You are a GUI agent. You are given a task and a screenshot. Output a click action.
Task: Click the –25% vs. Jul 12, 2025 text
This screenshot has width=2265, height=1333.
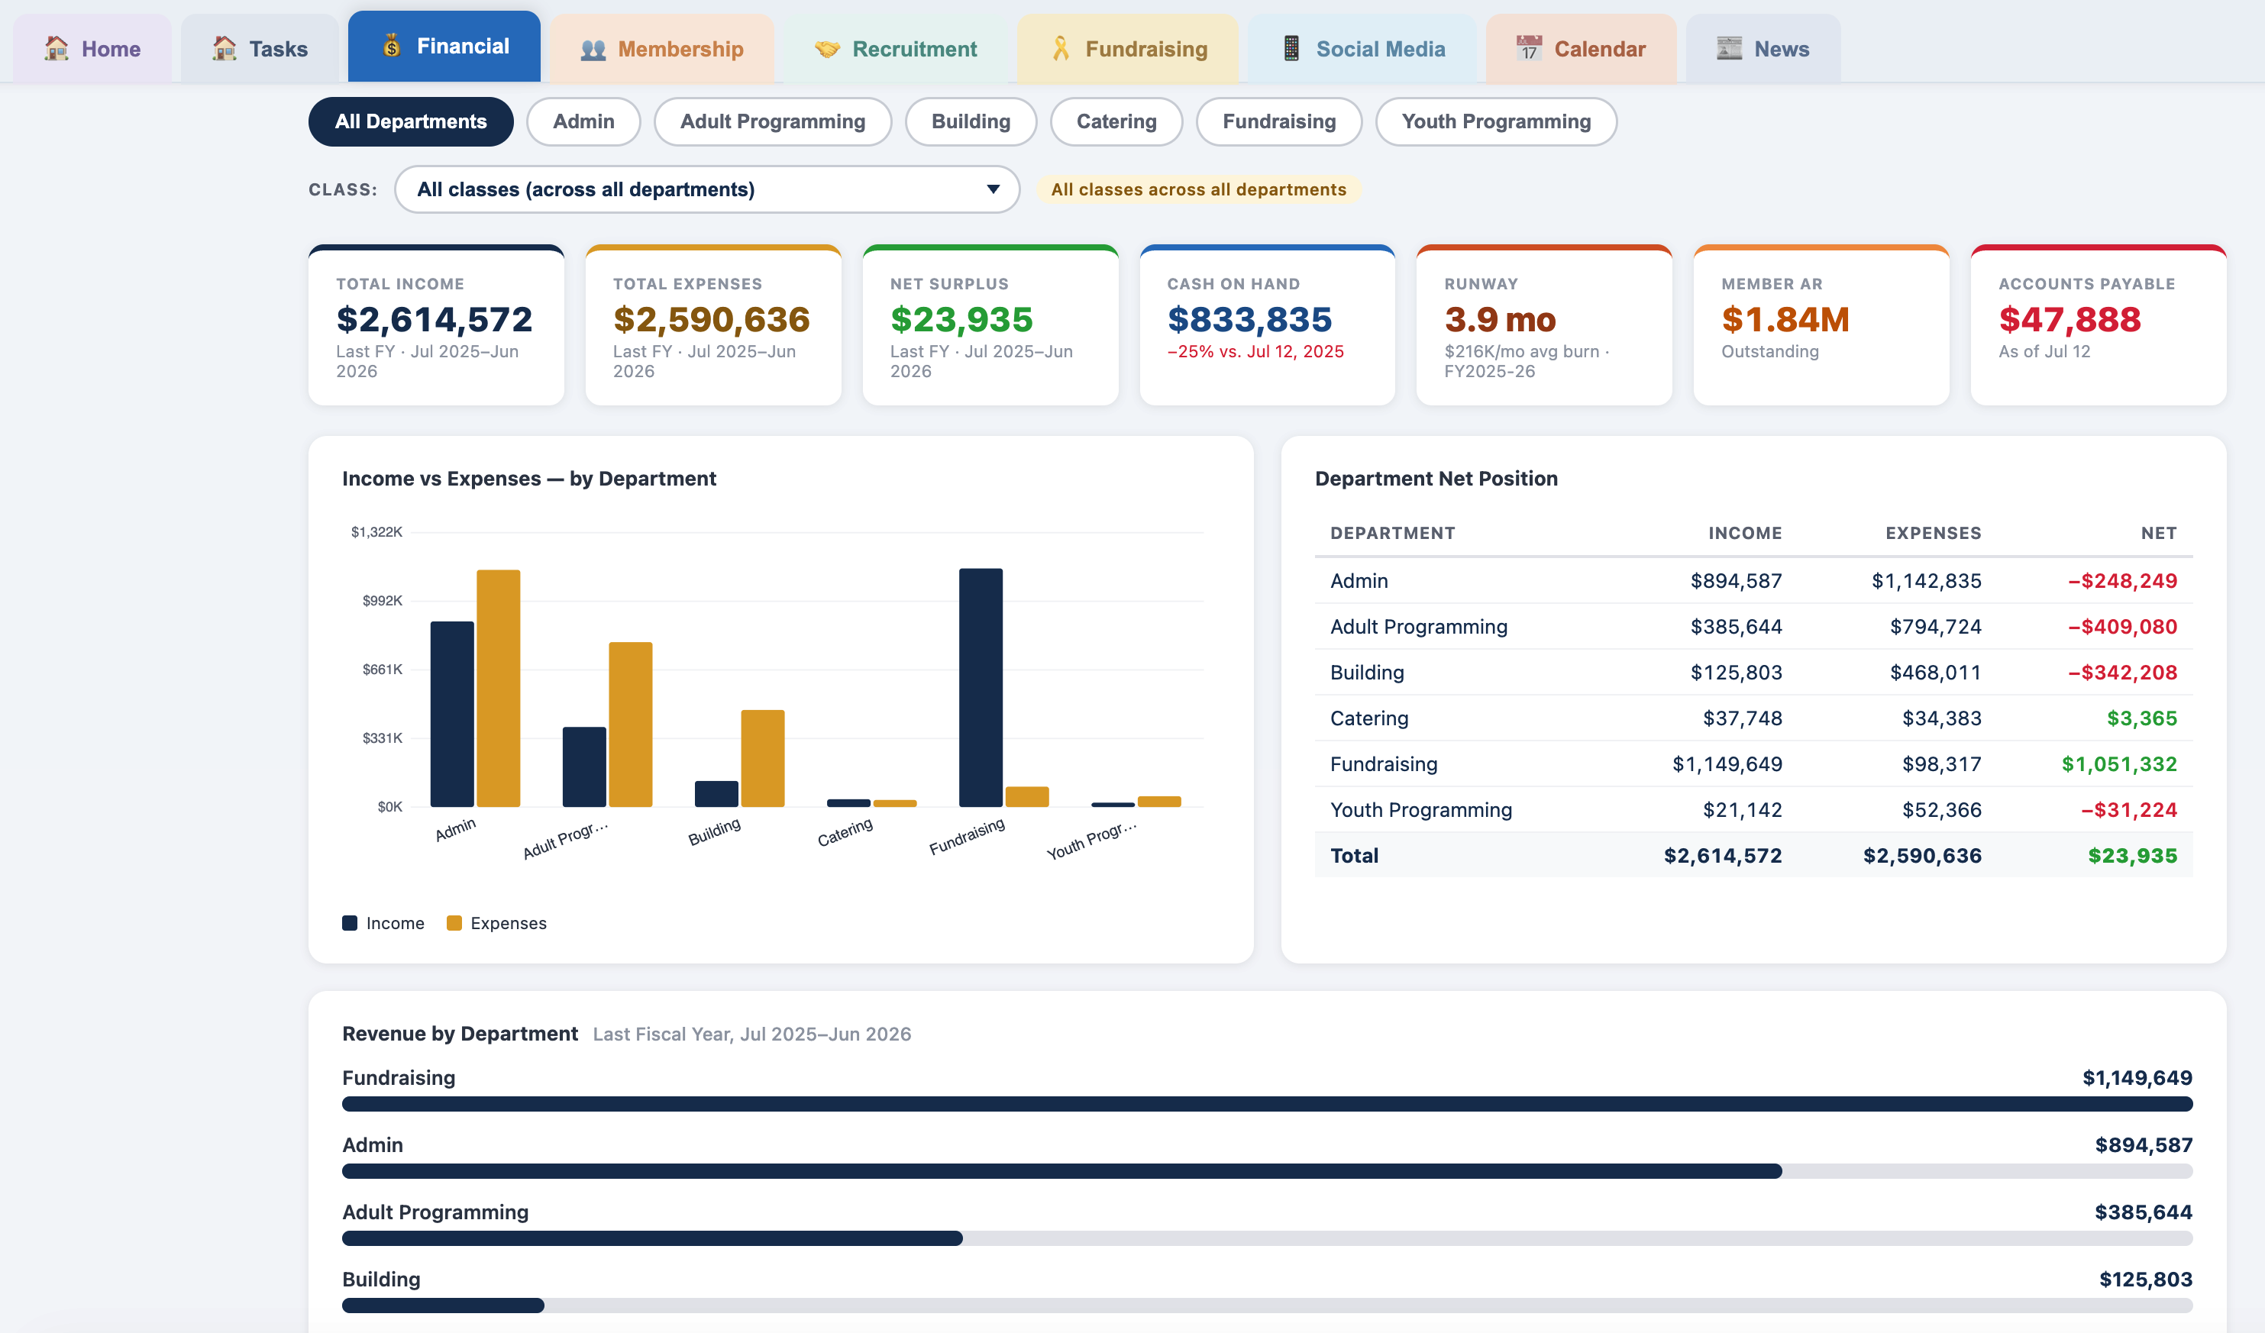coord(1255,351)
